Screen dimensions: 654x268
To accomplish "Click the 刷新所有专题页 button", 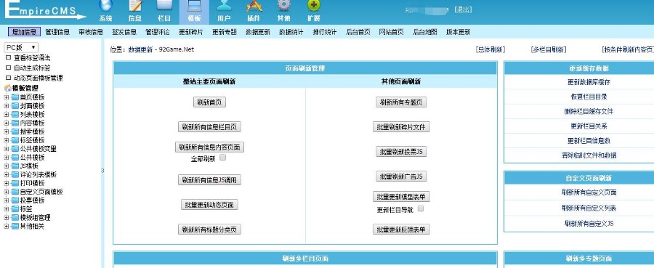I will (x=401, y=102).
